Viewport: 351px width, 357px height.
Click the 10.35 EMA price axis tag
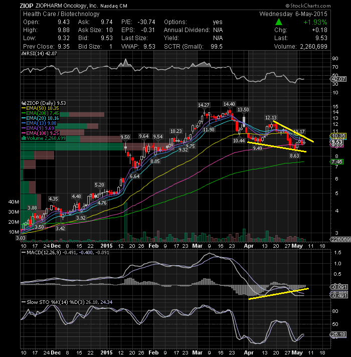click(x=338, y=136)
